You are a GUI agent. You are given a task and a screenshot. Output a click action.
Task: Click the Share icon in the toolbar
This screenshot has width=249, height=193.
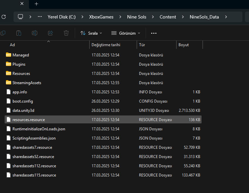tap(50, 33)
